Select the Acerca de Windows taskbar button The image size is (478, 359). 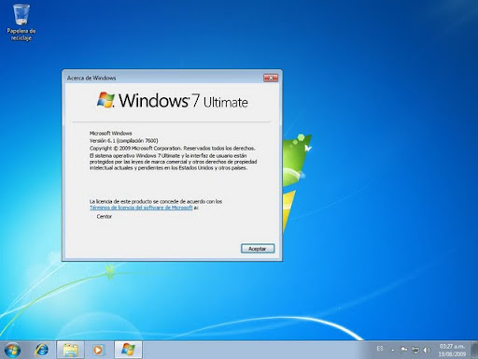pyautogui.click(x=128, y=350)
